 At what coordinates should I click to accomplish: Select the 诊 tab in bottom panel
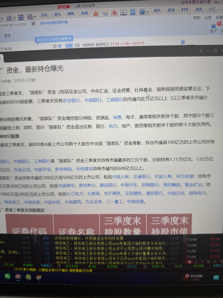pos(196,262)
